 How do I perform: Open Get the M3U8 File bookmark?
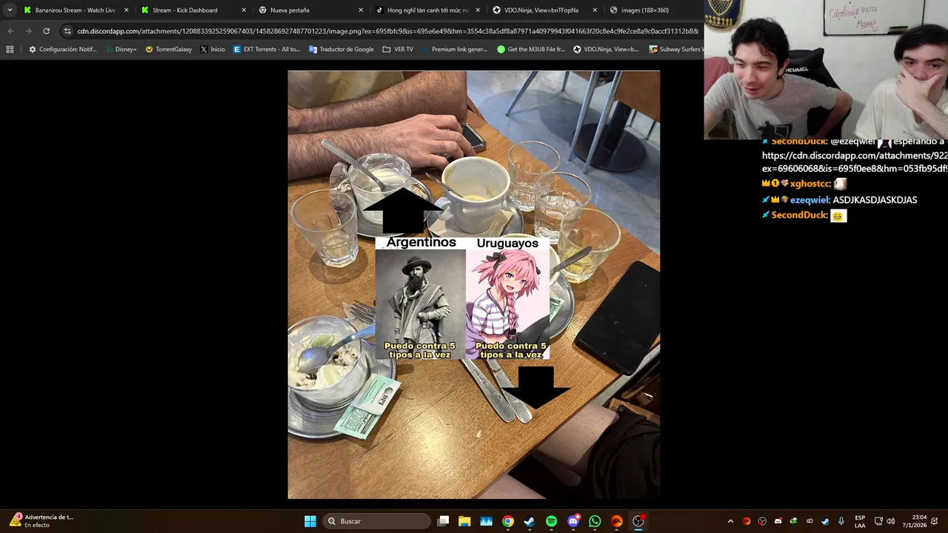[x=532, y=50]
